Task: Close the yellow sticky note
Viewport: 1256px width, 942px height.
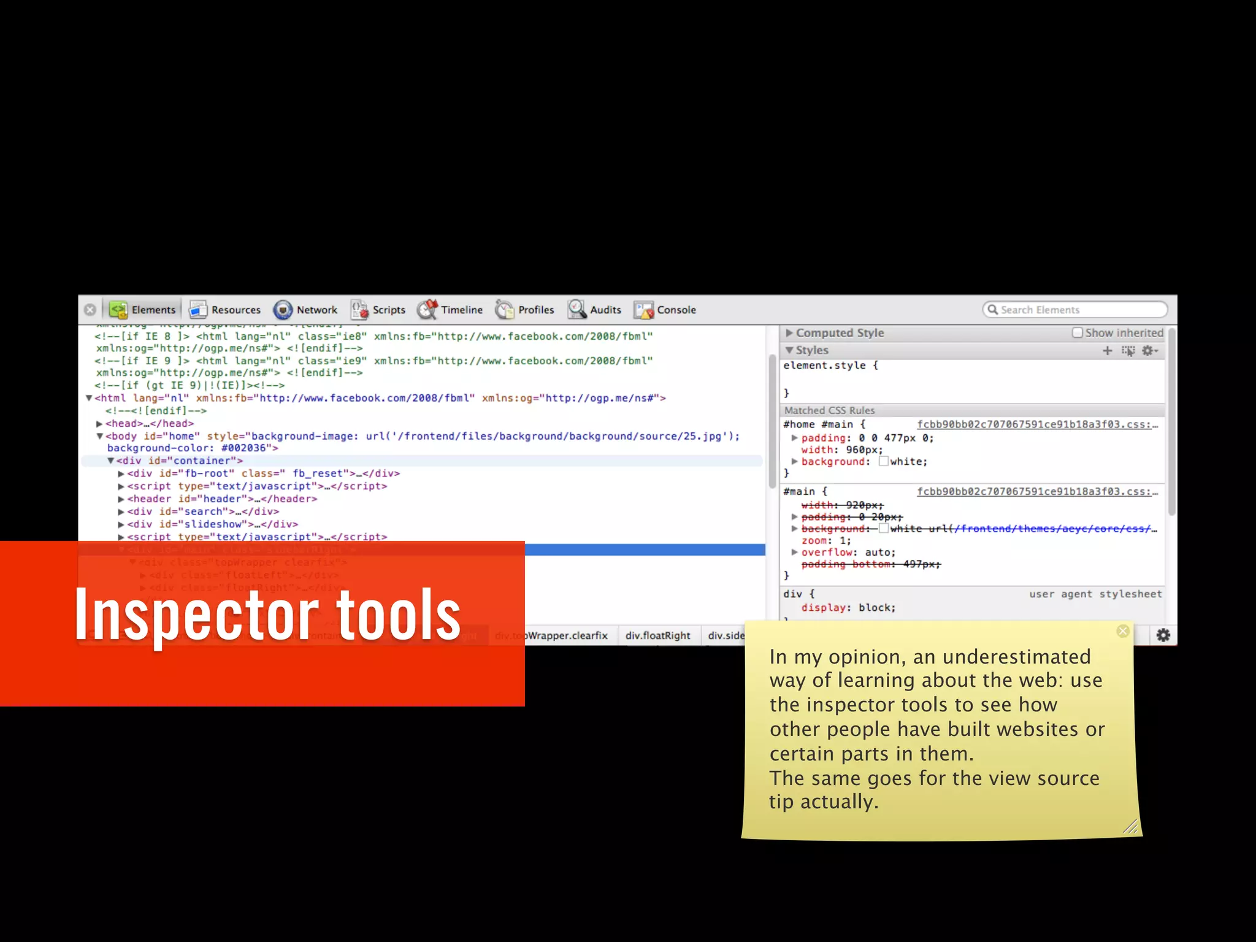Action: tap(1123, 631)
